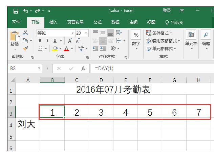
Task: Open Clipboard pane launcher in 剪贴板
Action: tap(33, 58)
